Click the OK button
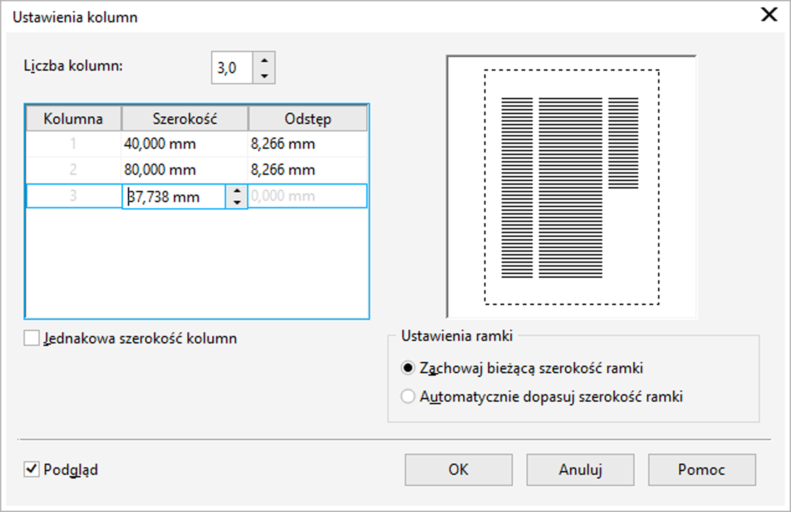 point(459,470)
